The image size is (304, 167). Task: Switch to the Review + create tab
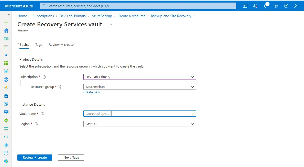(x=61, y=44)
